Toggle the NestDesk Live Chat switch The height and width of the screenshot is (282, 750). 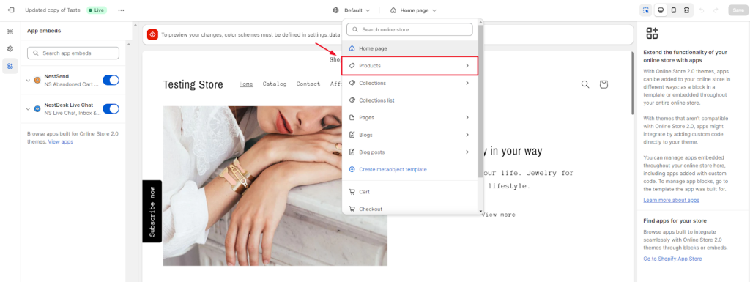(111, 109)
